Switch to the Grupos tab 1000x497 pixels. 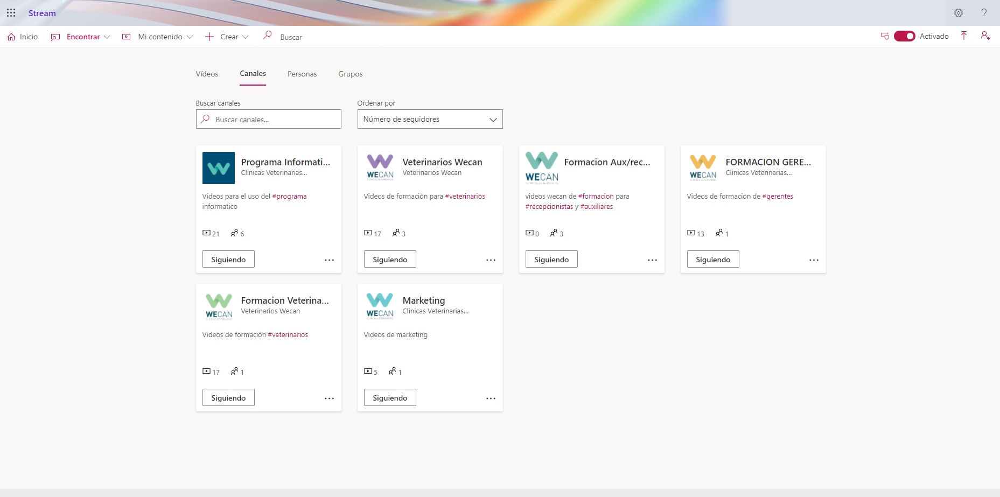coord(351,74)
